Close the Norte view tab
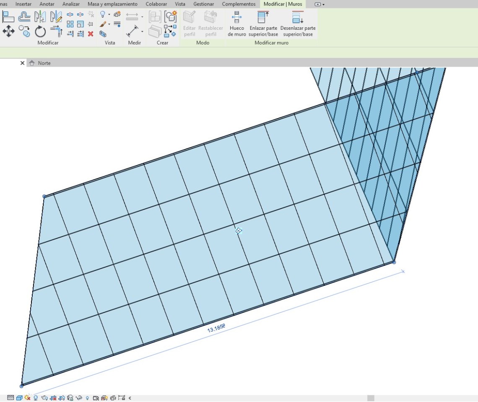478x402 pixels. coord(23,63)
